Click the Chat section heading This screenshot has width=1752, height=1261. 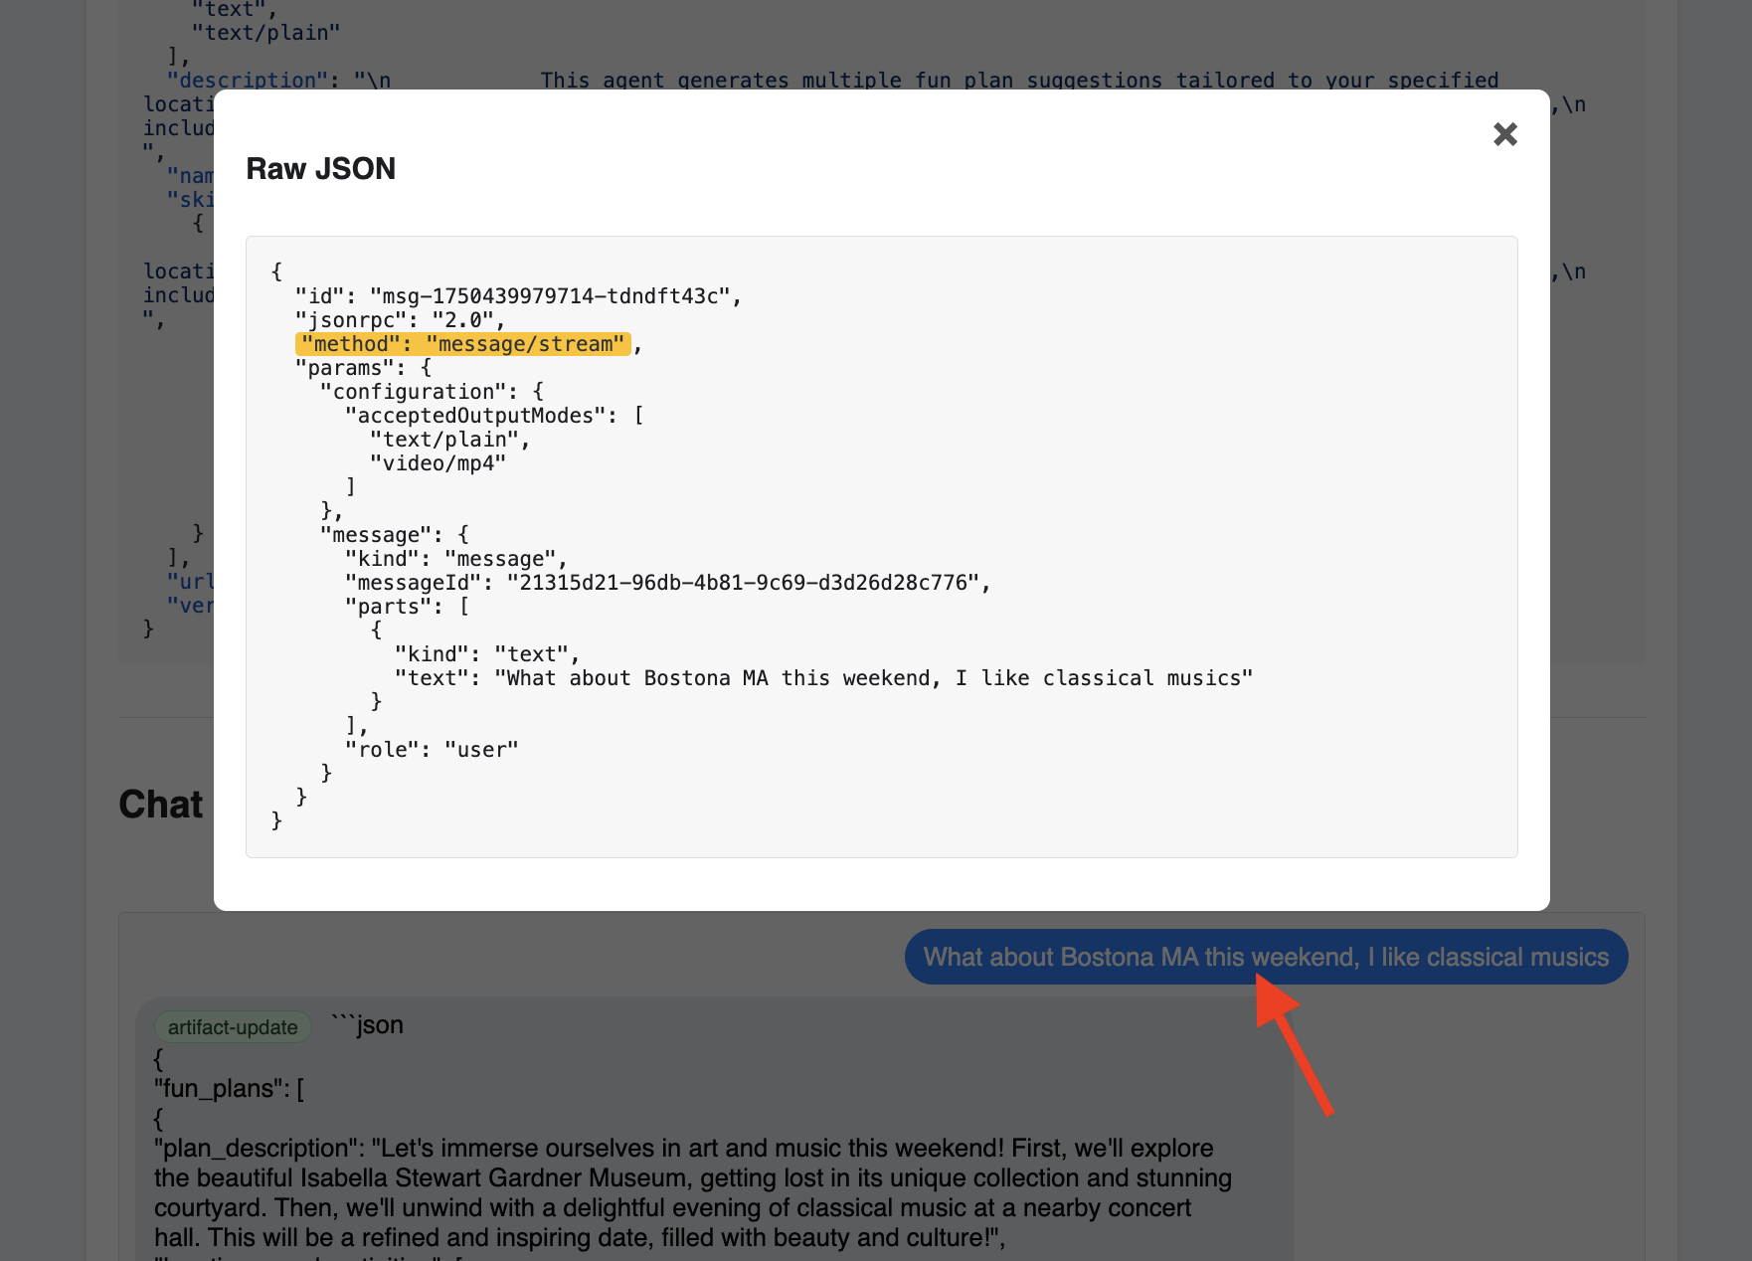[161, 805]
